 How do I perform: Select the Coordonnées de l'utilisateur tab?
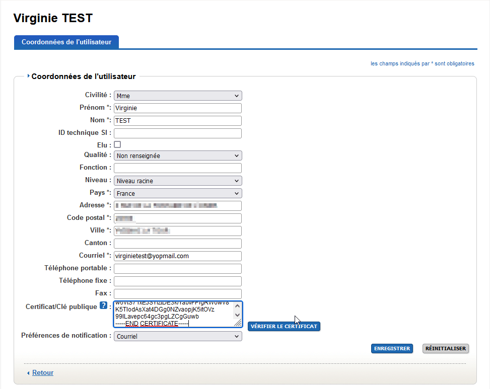(66, 42)
